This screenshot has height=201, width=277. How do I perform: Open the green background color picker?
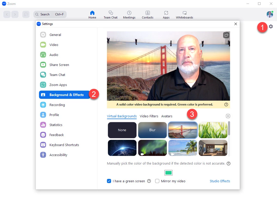pos(168,173)
